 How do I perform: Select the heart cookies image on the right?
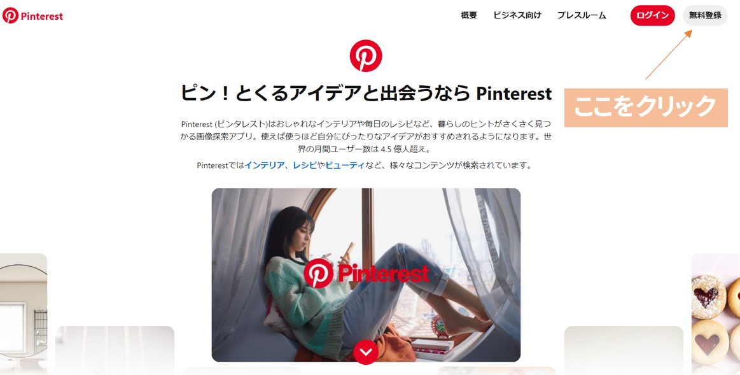(x=716, y=314)
